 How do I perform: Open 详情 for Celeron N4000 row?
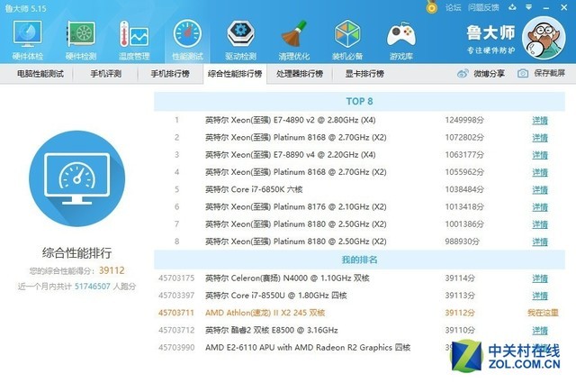click(x=540, y=278)
